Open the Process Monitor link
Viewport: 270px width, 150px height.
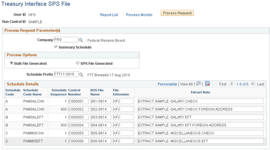pos(139,15)
